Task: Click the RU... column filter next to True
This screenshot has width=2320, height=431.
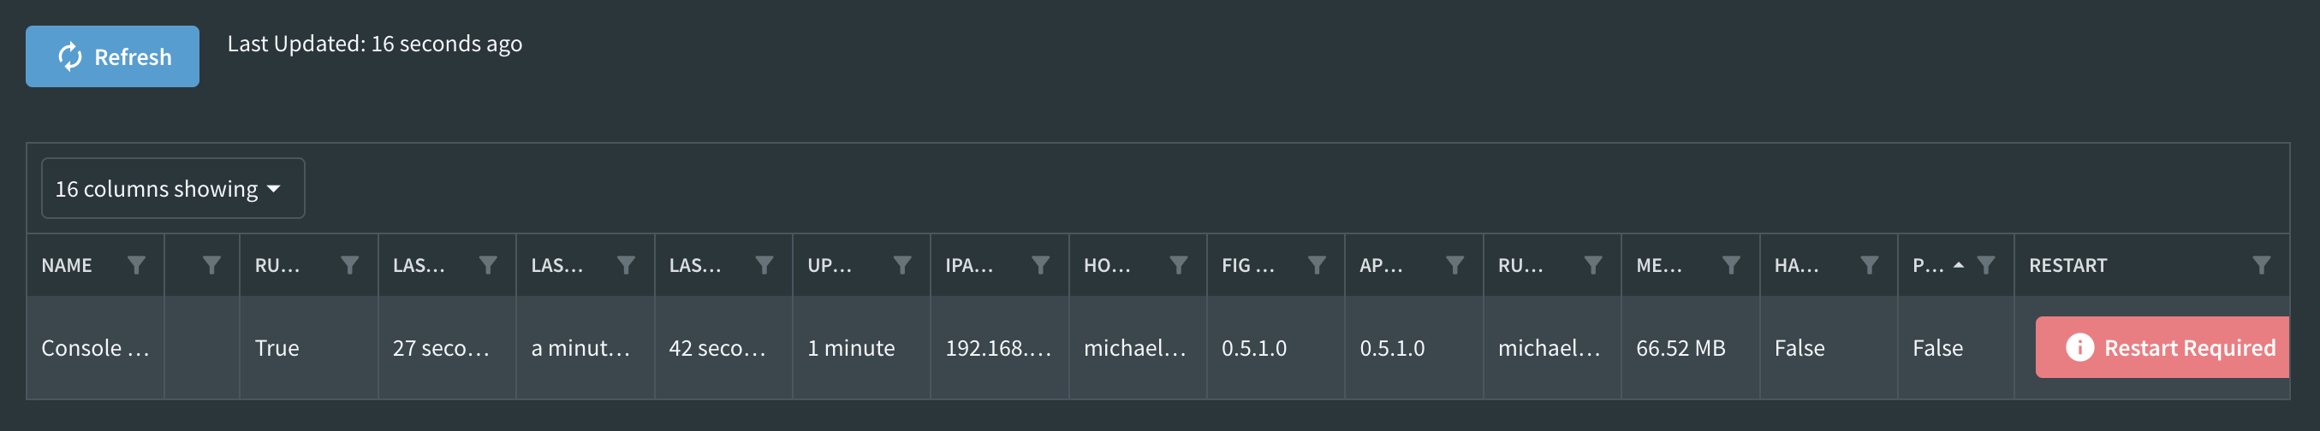Action: click(349, 264)
